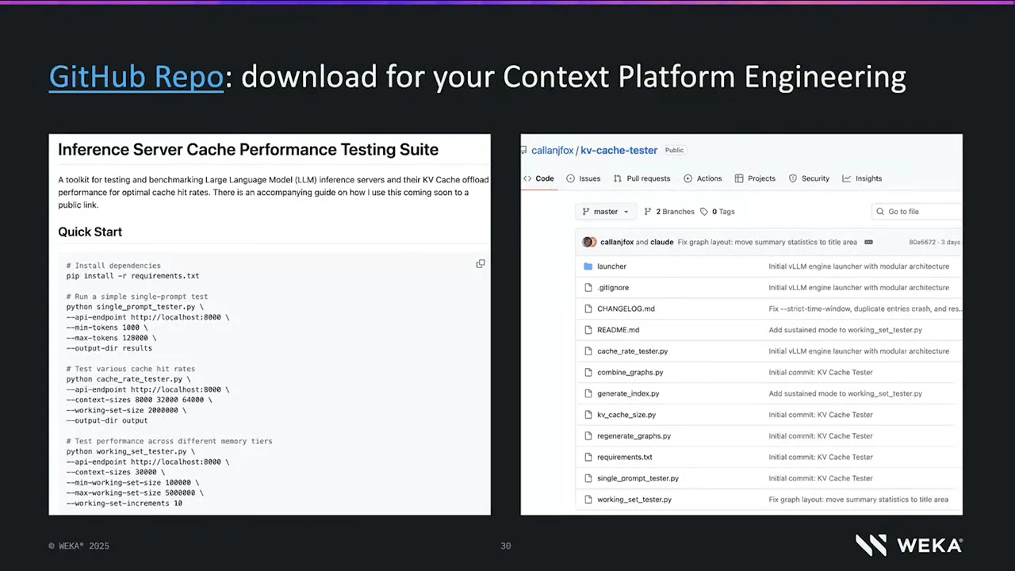Click the requirements.txt commit message 'Initial commit: KV Cache Tester'
Image resolution: width=1015 pixels, height=571 pixels.
click(x=821, y=457)
